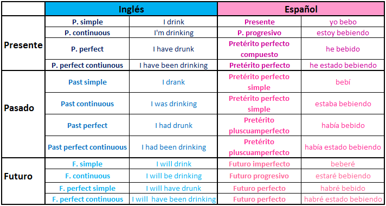Select the "F. continuous" label cell
Screen dimensions: 386x206
87,176
